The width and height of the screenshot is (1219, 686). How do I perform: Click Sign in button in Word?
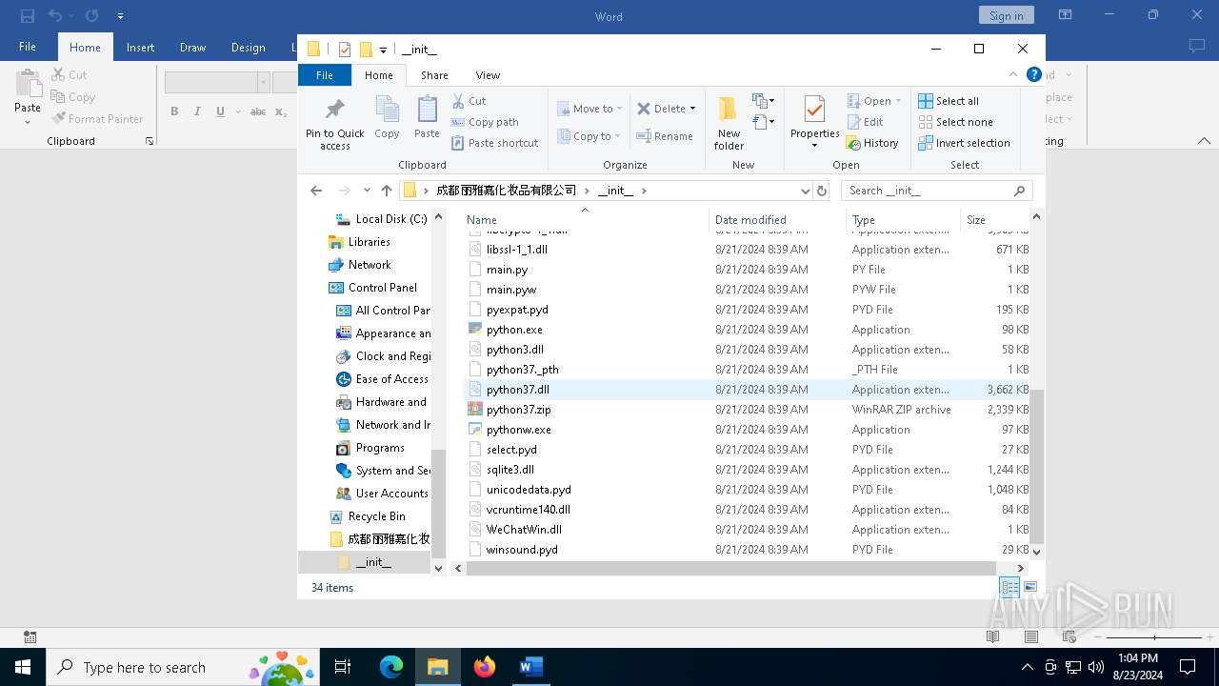1006,15
